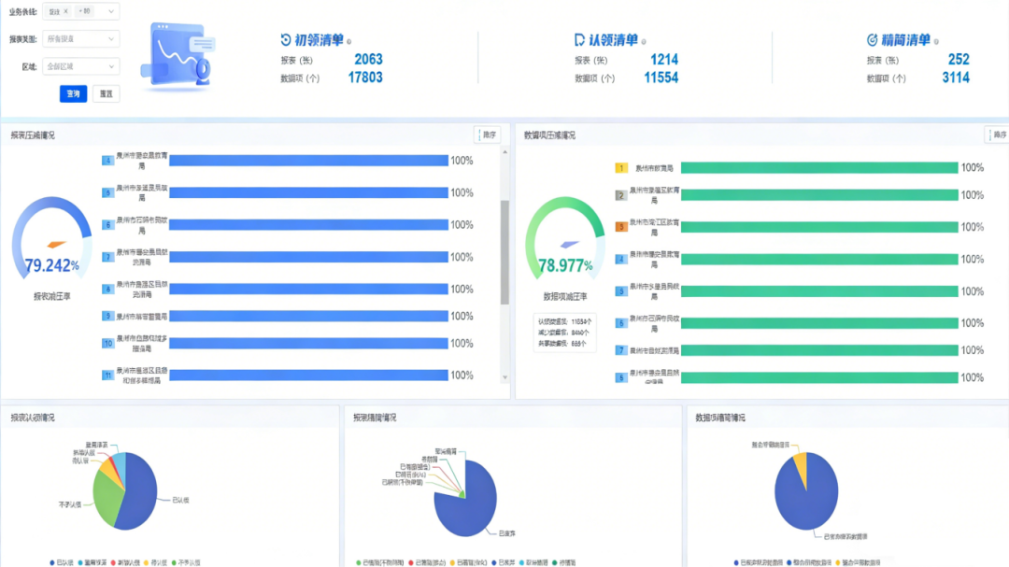The height and width of the screenshot is (567, 1009).
Task: Sort the 报表压减情况 panel using 排序
Action: click(487, 135)
